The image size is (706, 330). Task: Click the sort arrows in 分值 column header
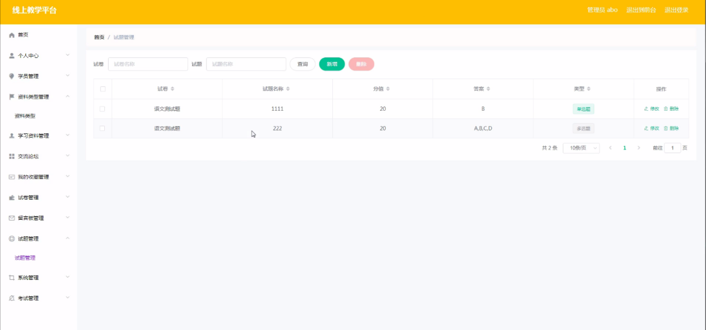(388, 89)
